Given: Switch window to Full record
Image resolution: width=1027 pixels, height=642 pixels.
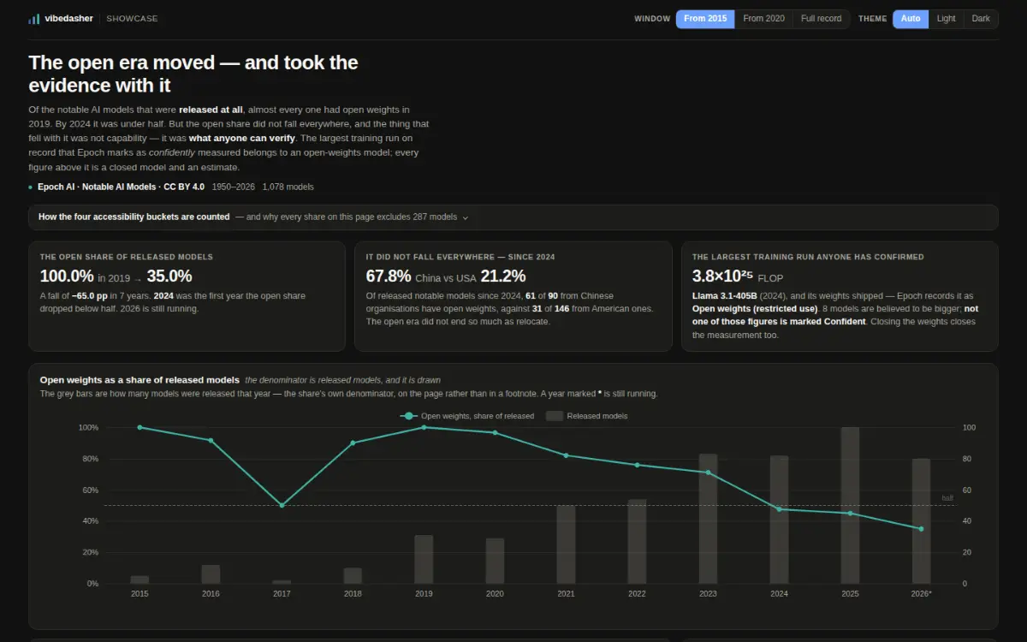Looking at the screenshot, I should (x=821, y=19).
